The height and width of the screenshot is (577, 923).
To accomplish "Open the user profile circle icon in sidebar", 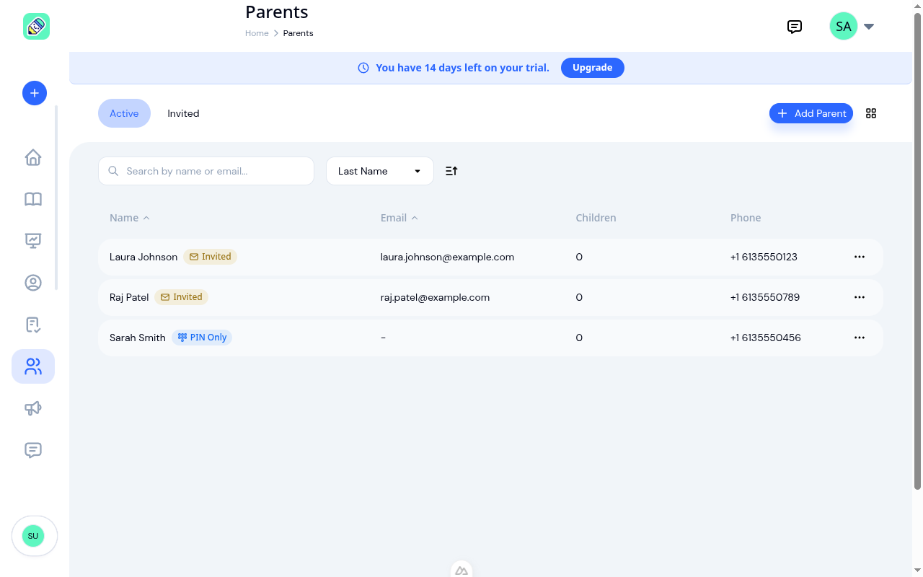I will 33,283.
